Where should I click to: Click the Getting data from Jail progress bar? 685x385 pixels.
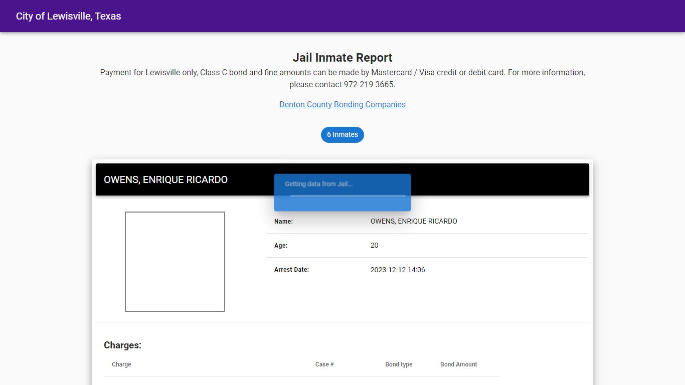tap(348, 196)
